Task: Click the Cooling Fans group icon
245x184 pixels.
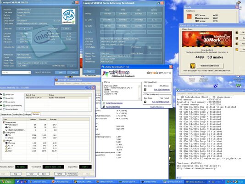Action: click(4, 132)
